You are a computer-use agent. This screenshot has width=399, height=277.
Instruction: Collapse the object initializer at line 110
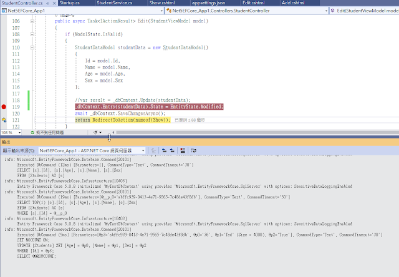(32, 47)
